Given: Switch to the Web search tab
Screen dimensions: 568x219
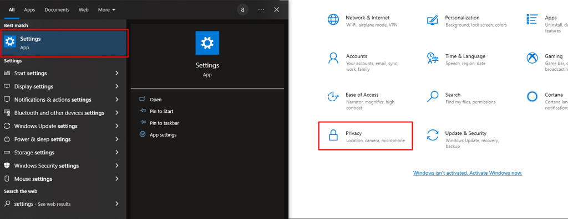Looking at the screenshot, I should pyautogui.click(x=84, y=10).
